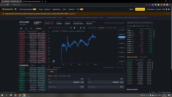Switch to Мои сделки tab

pos(143,57)
